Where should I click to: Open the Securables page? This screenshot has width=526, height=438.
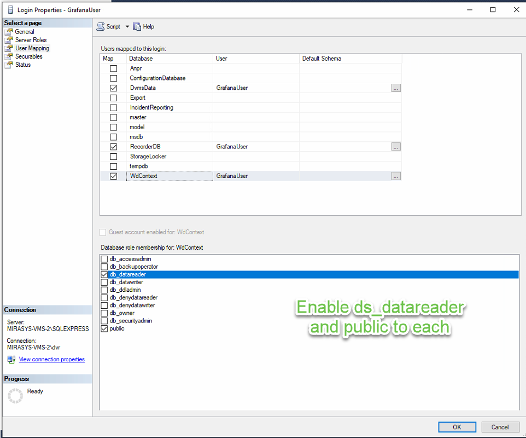(28, 56)
